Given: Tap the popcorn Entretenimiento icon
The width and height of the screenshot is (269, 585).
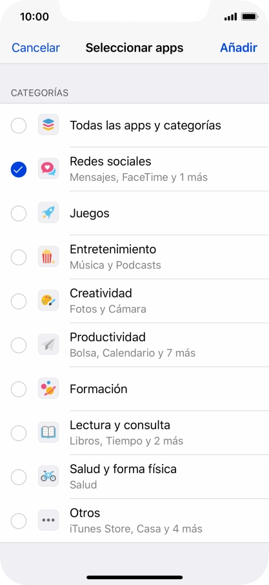Looking at the screenshot, I should coord(48,257).
